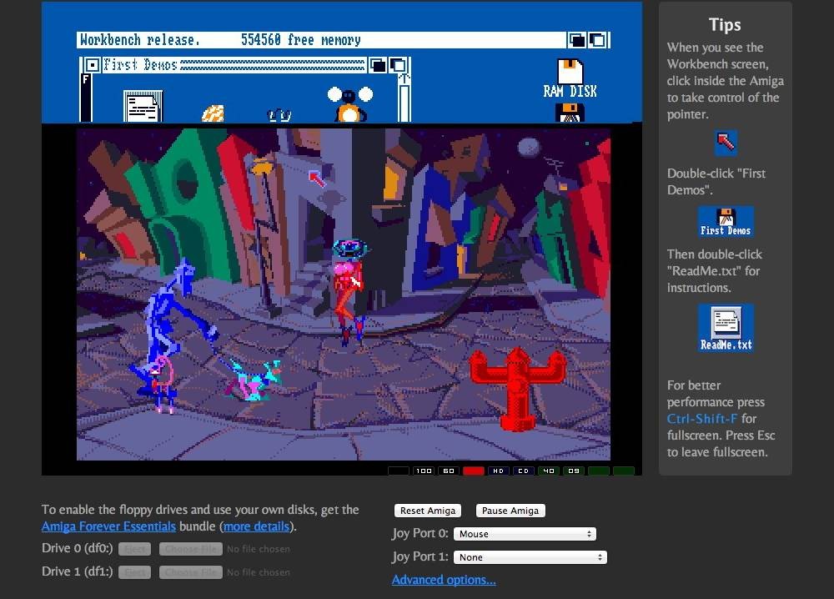Click the Reset Amiga button
This screenshot has height=599, width=834.
click(428, 511)
